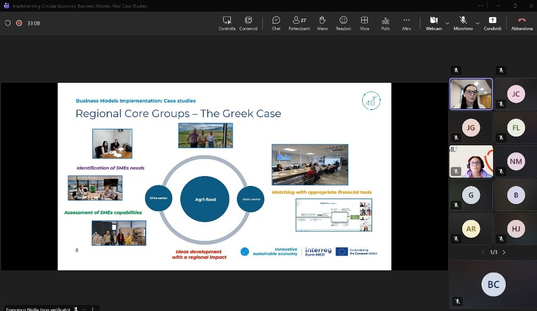
Task: Raise hand with the Mano button
Action: 322,22
